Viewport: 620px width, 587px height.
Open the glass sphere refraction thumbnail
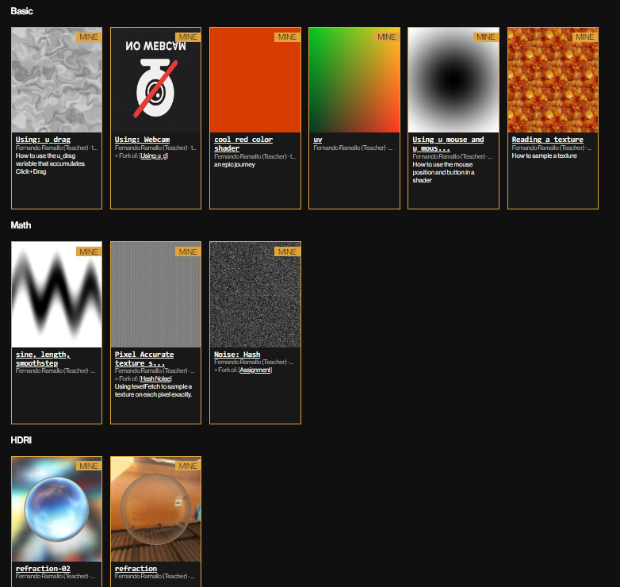pyautogui.click(x=155, y=509)
